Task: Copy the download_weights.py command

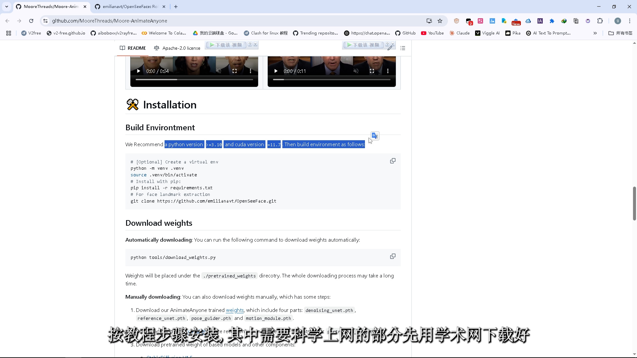Action: point(392,256)
